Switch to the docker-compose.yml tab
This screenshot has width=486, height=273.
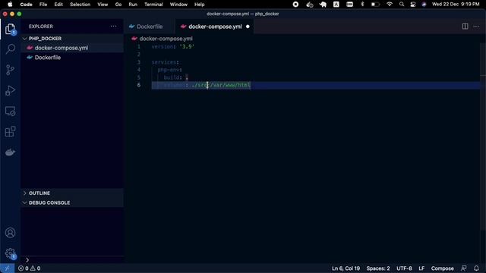(215, 27)
